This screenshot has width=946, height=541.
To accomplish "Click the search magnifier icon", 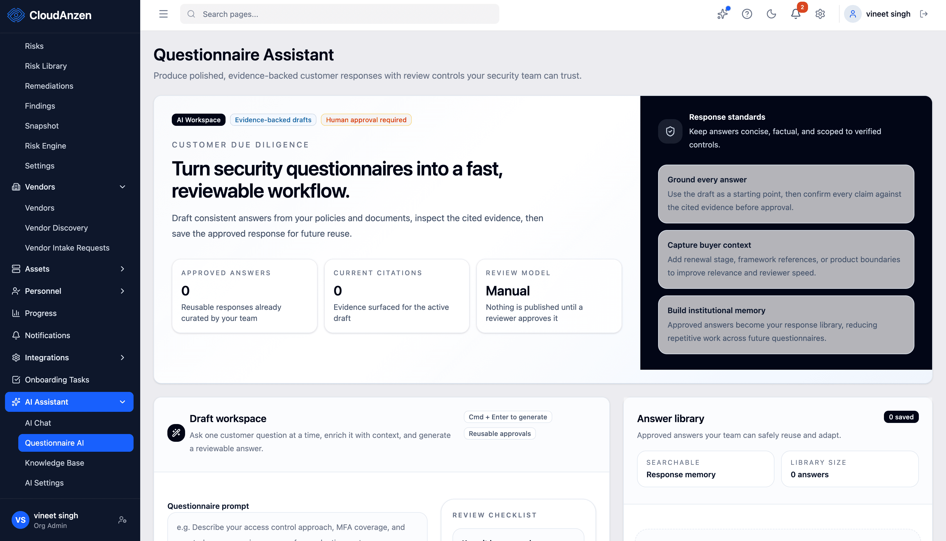I will [191, 14].
